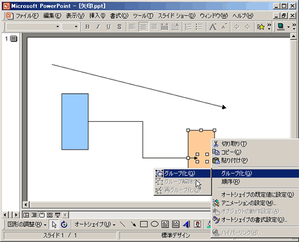
Task: Insert WordArt from drawing toolbar
Action: (x=186, y=224)
